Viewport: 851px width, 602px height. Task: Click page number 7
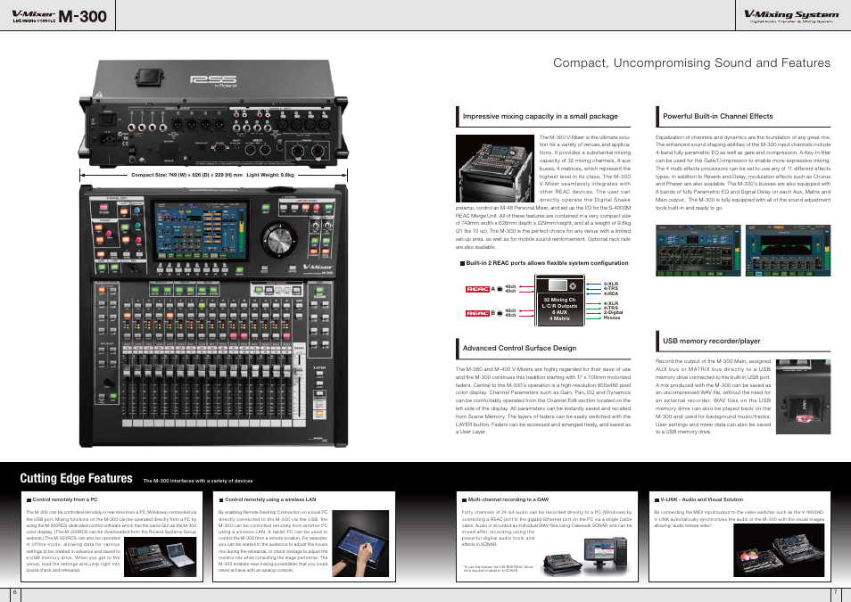[x=835, y=592]
